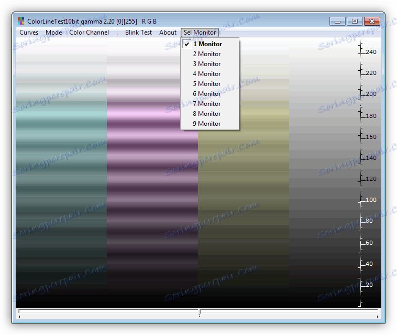Click the ColorLineTest app icon in title bar
This screenshot has width=397, height=335.
[21, 21]
